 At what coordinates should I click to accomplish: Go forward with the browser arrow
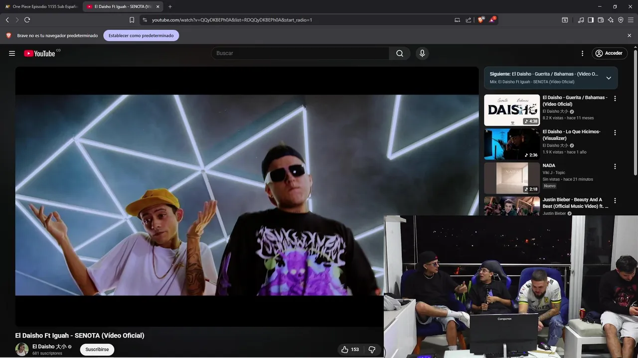point(17,20)
